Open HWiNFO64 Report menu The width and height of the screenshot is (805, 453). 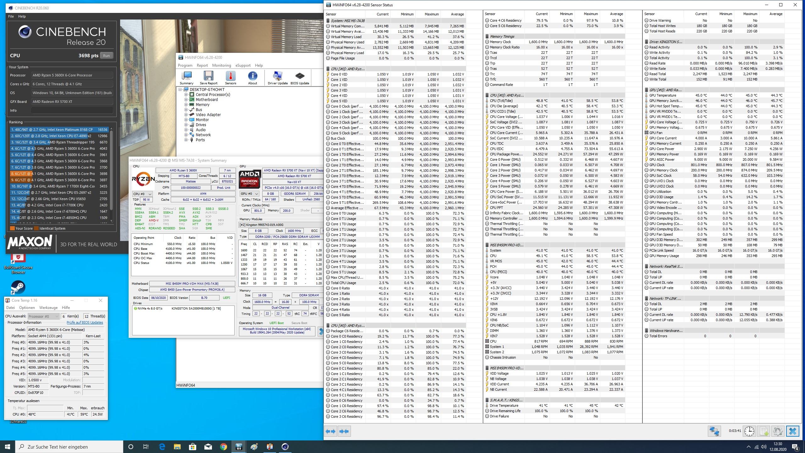[202, 65]
